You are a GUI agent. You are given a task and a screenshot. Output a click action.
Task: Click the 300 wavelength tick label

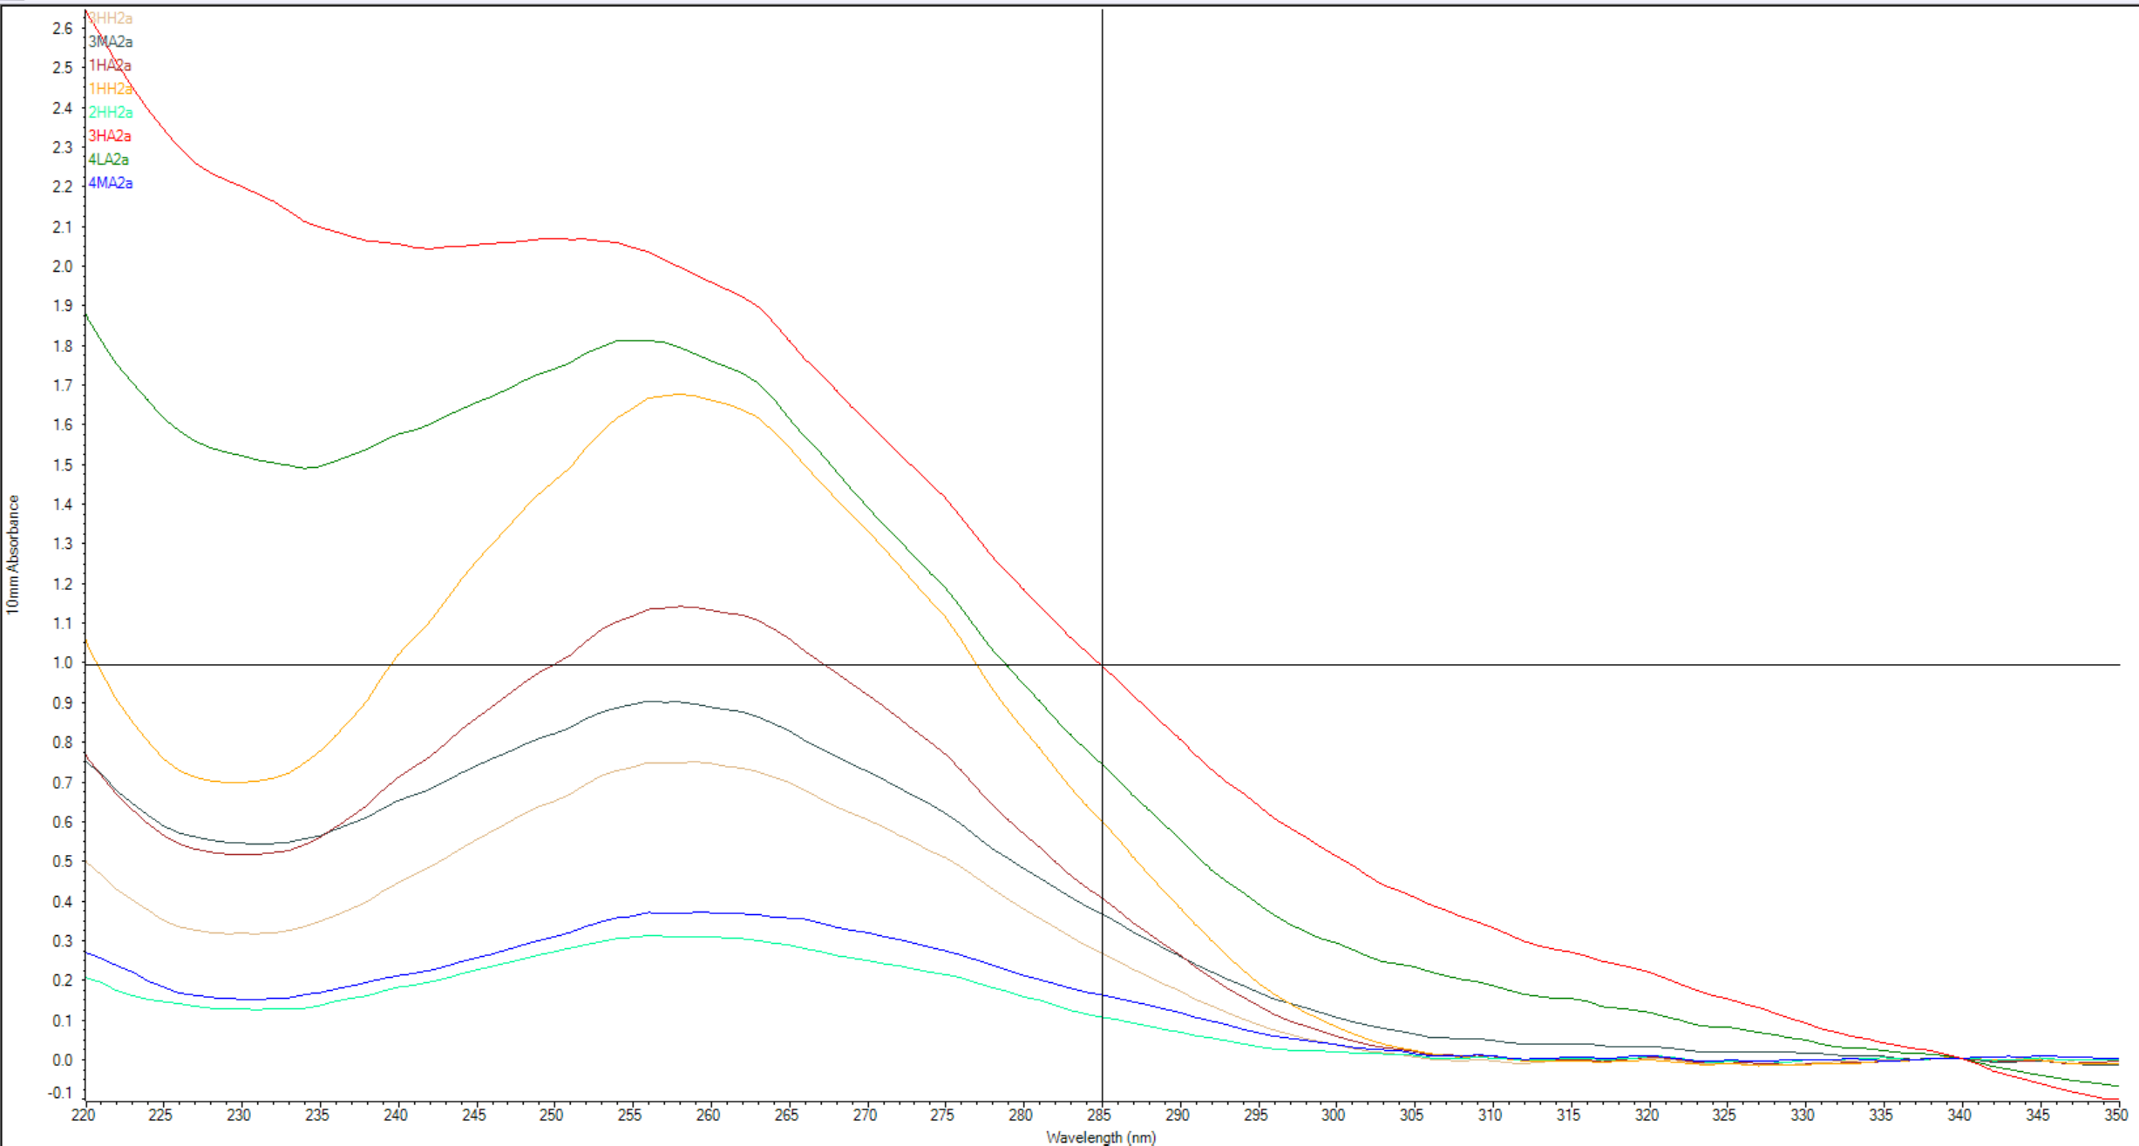pyautogui.click(x=1334, y=1115)
